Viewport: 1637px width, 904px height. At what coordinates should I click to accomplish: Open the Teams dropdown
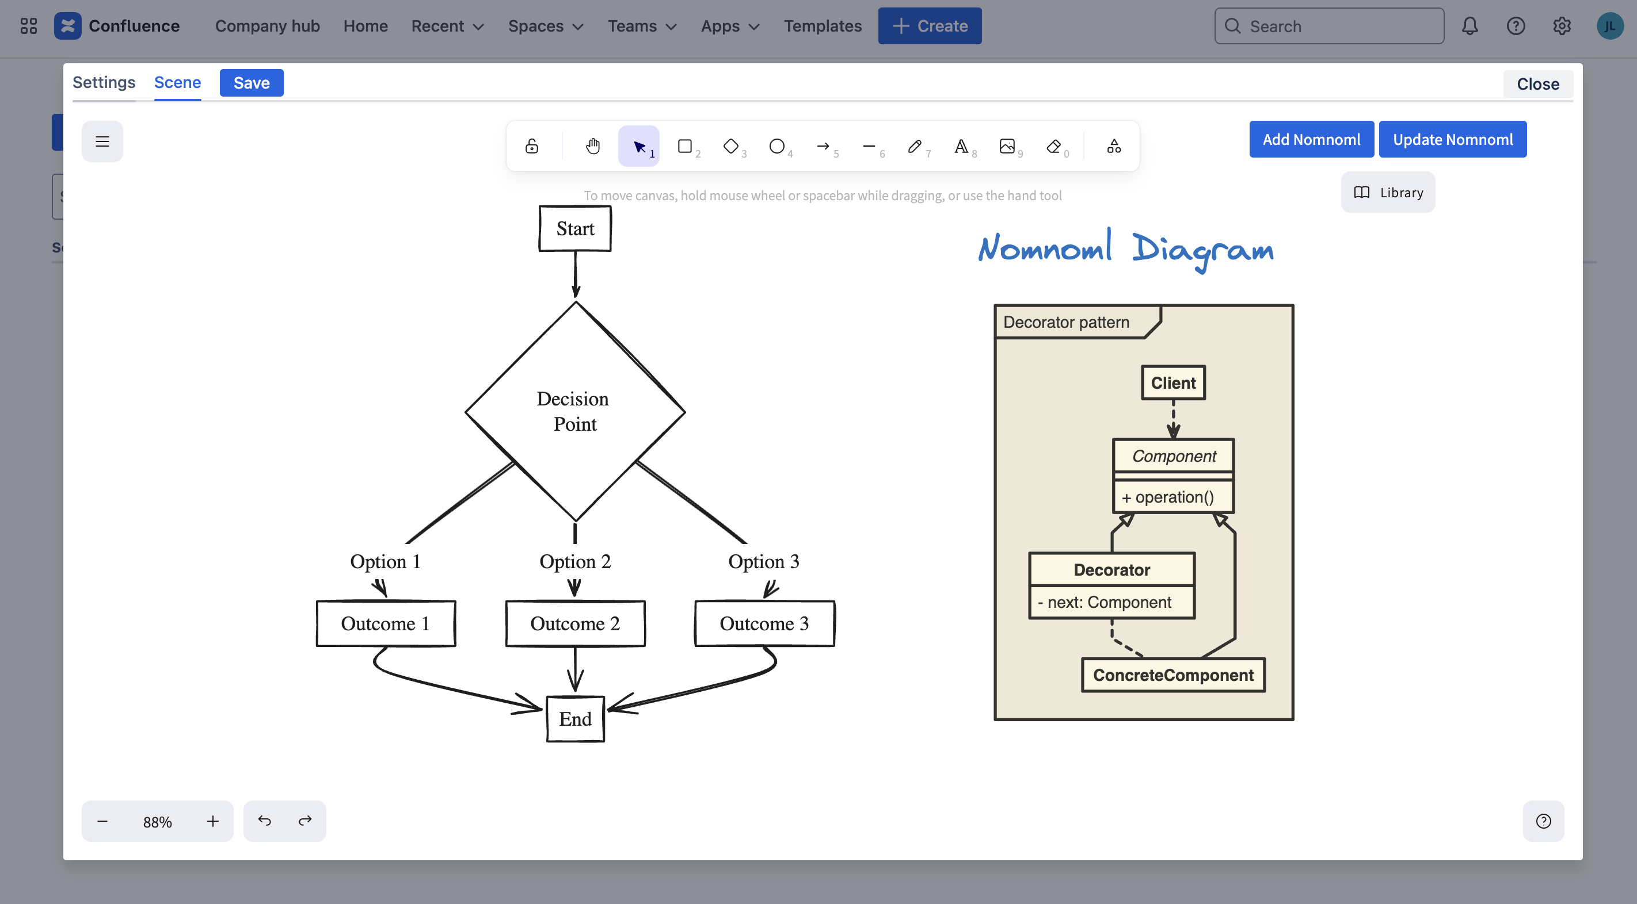(642, 26)
